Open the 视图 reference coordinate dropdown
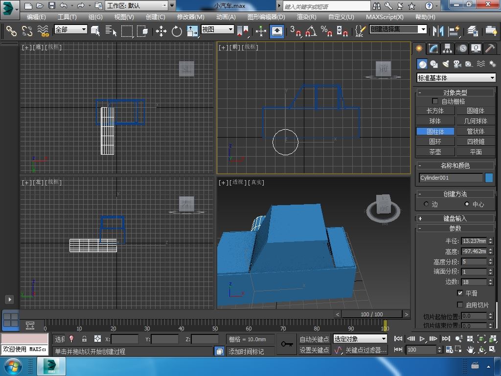The height and width of the screenshot is (376, 501). (217, 29)
